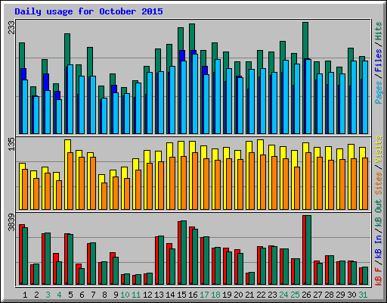Click day 15 red kB F bar in bottom chart
Viewport: 387px width, 303px height.
click(179, 253)
